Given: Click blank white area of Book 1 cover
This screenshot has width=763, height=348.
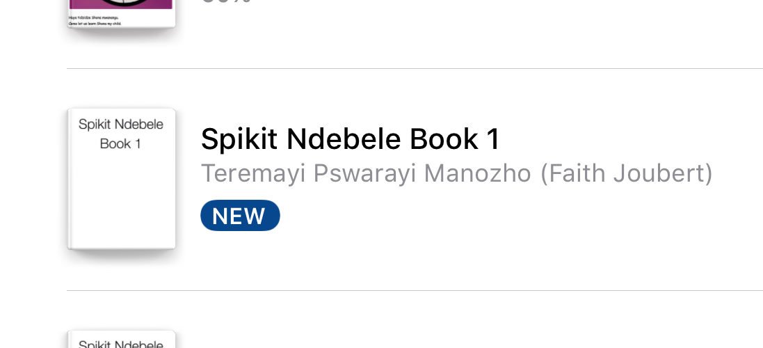Looking at the screenshot, I should 121,202.
